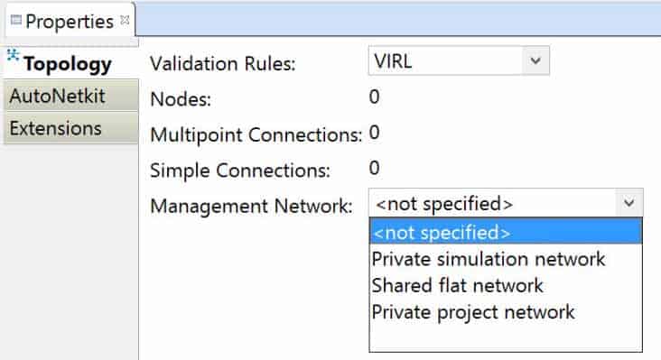
Task: Click the Properties tab label
Action: point(70,21)
